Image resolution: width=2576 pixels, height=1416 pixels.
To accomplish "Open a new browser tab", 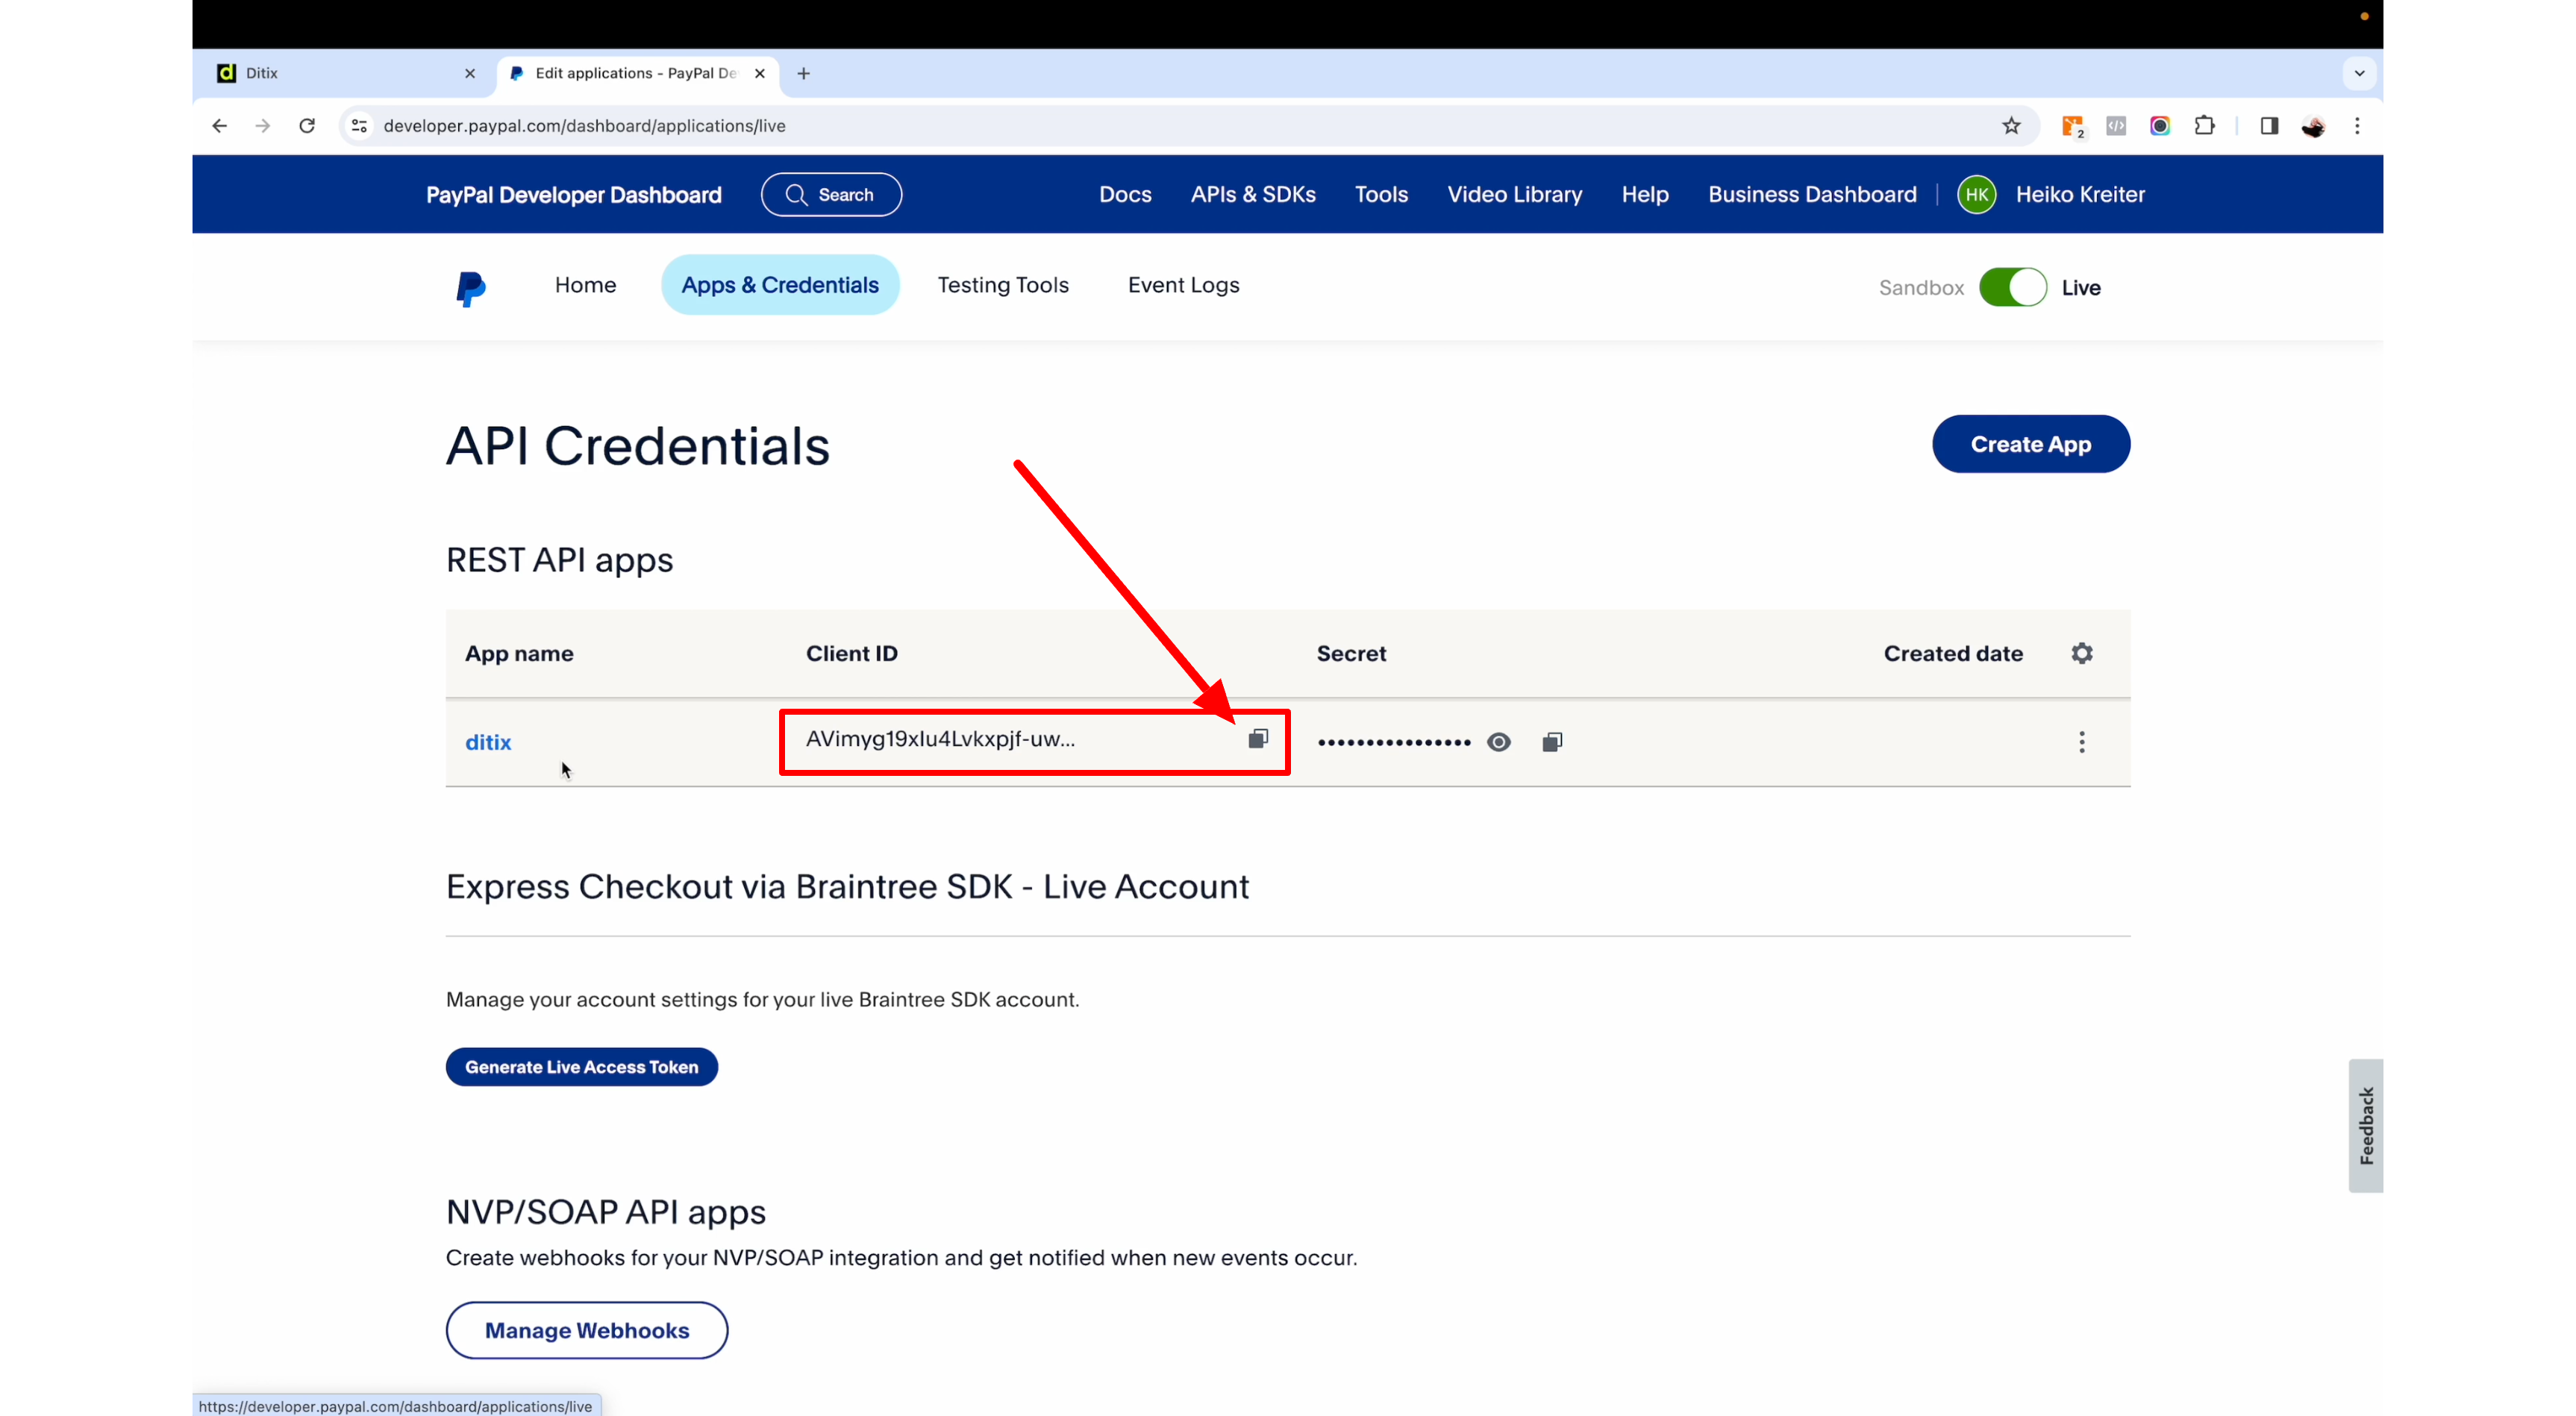I will click(x=803, y=73).
